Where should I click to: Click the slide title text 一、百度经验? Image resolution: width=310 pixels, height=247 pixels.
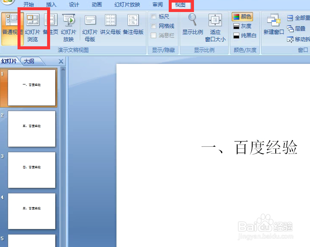[249, 147]
